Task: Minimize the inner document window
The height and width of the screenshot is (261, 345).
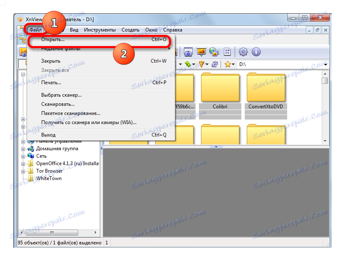Action: pyautogui.click(x=309, y=30)
